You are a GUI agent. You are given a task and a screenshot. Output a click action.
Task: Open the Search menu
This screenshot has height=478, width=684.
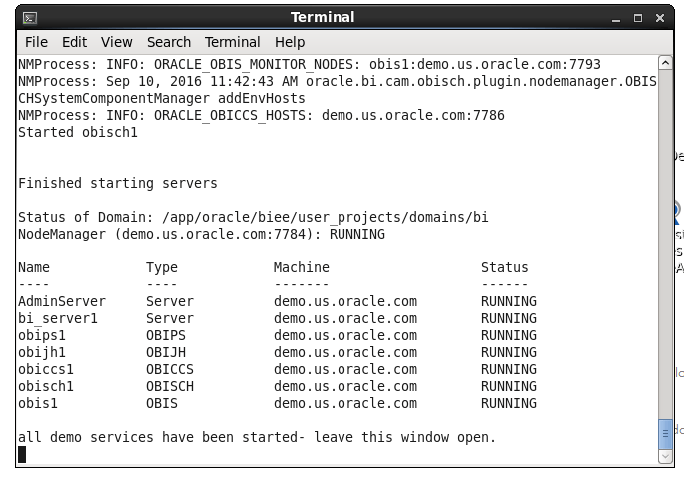169,42
